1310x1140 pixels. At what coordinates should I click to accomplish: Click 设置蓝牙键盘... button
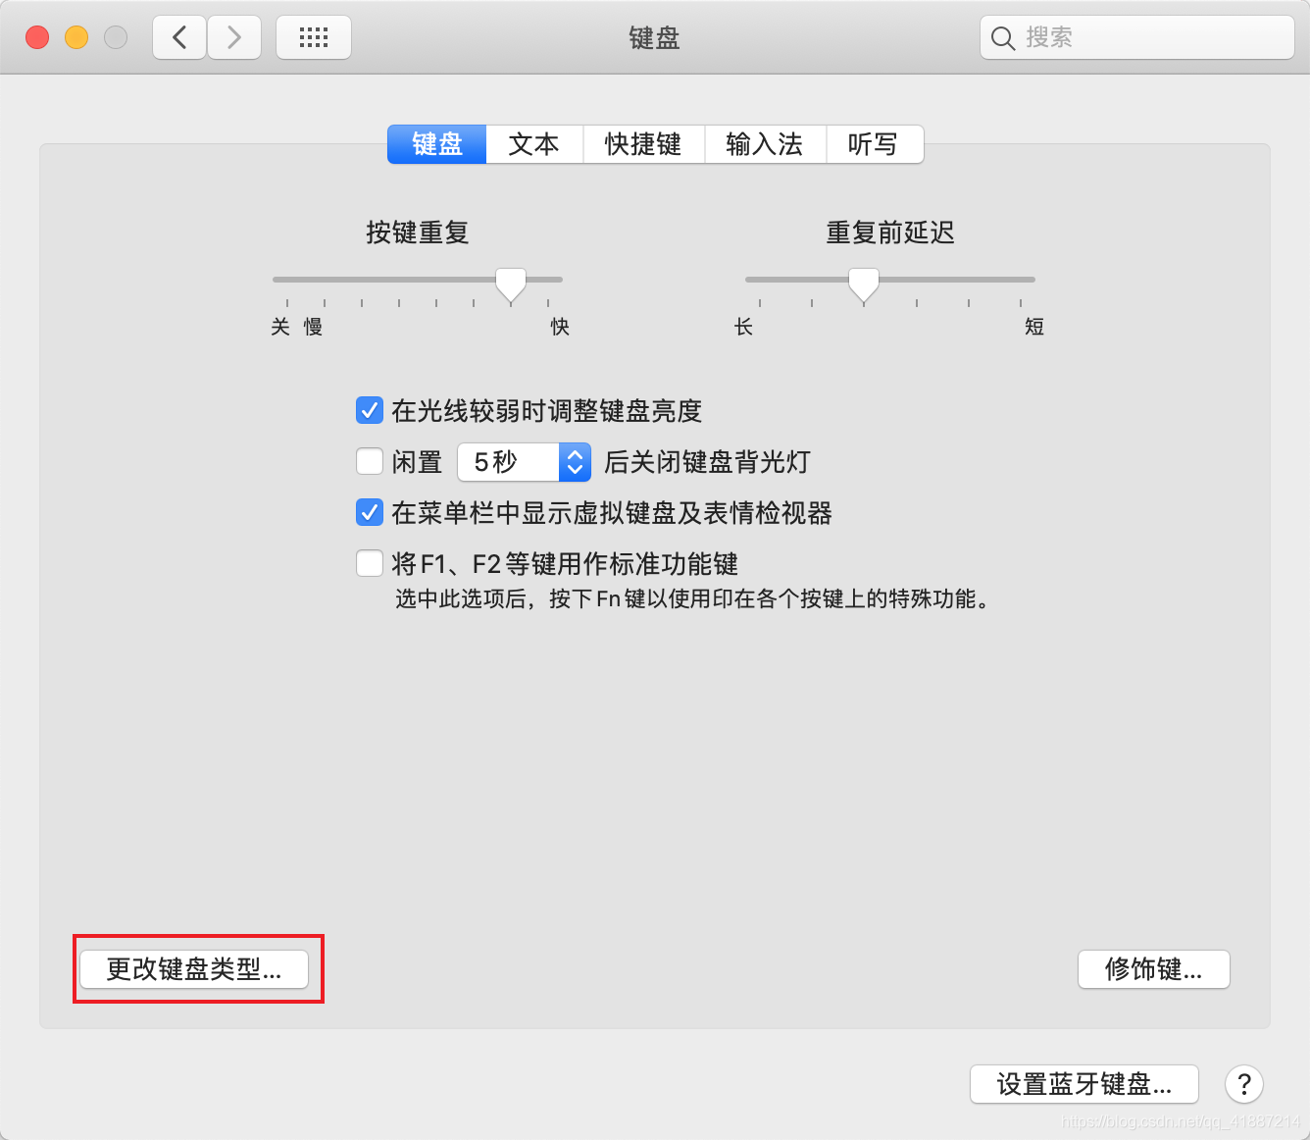(1084, 1084)
